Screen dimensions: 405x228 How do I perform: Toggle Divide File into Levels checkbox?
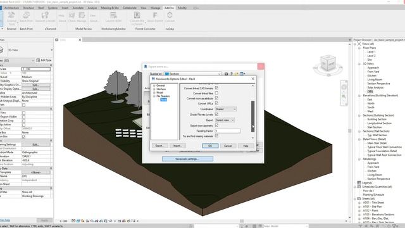216,114
